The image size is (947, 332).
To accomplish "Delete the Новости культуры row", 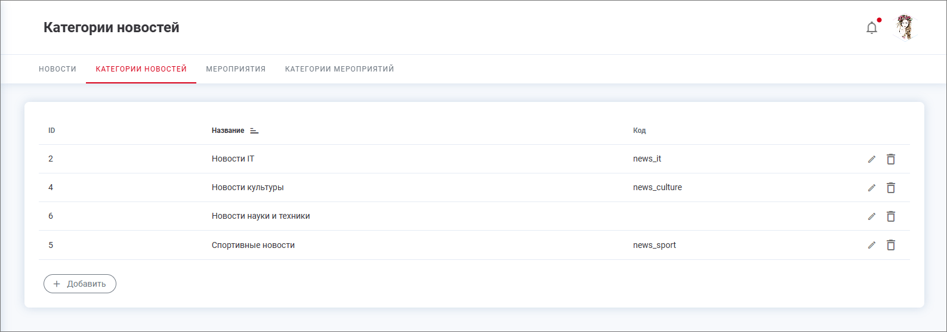I will (891, 188).
